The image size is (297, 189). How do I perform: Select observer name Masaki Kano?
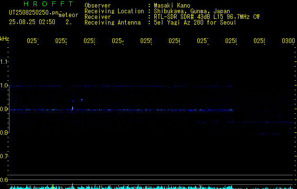(x=172, y=6)
